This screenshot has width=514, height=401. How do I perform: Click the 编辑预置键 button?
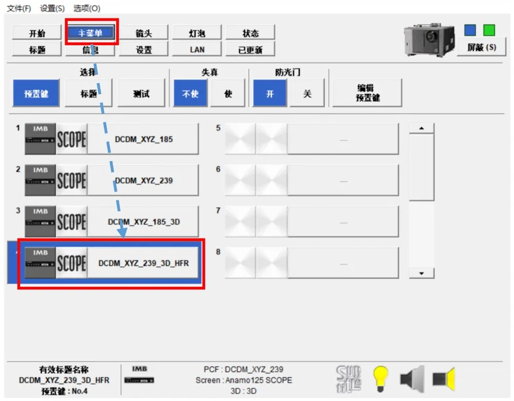pos(368,94)
